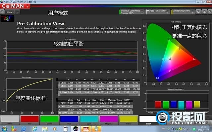This screenshot has width=212, height=132.
Task: Select the Magenta color patch swatch
Action: coord(109,119)
